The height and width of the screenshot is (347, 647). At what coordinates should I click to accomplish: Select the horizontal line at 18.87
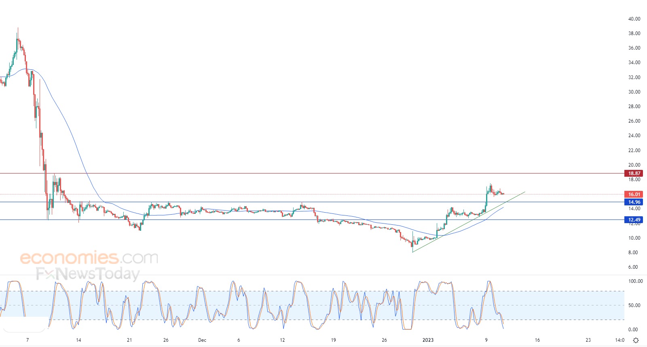point(311,173)
